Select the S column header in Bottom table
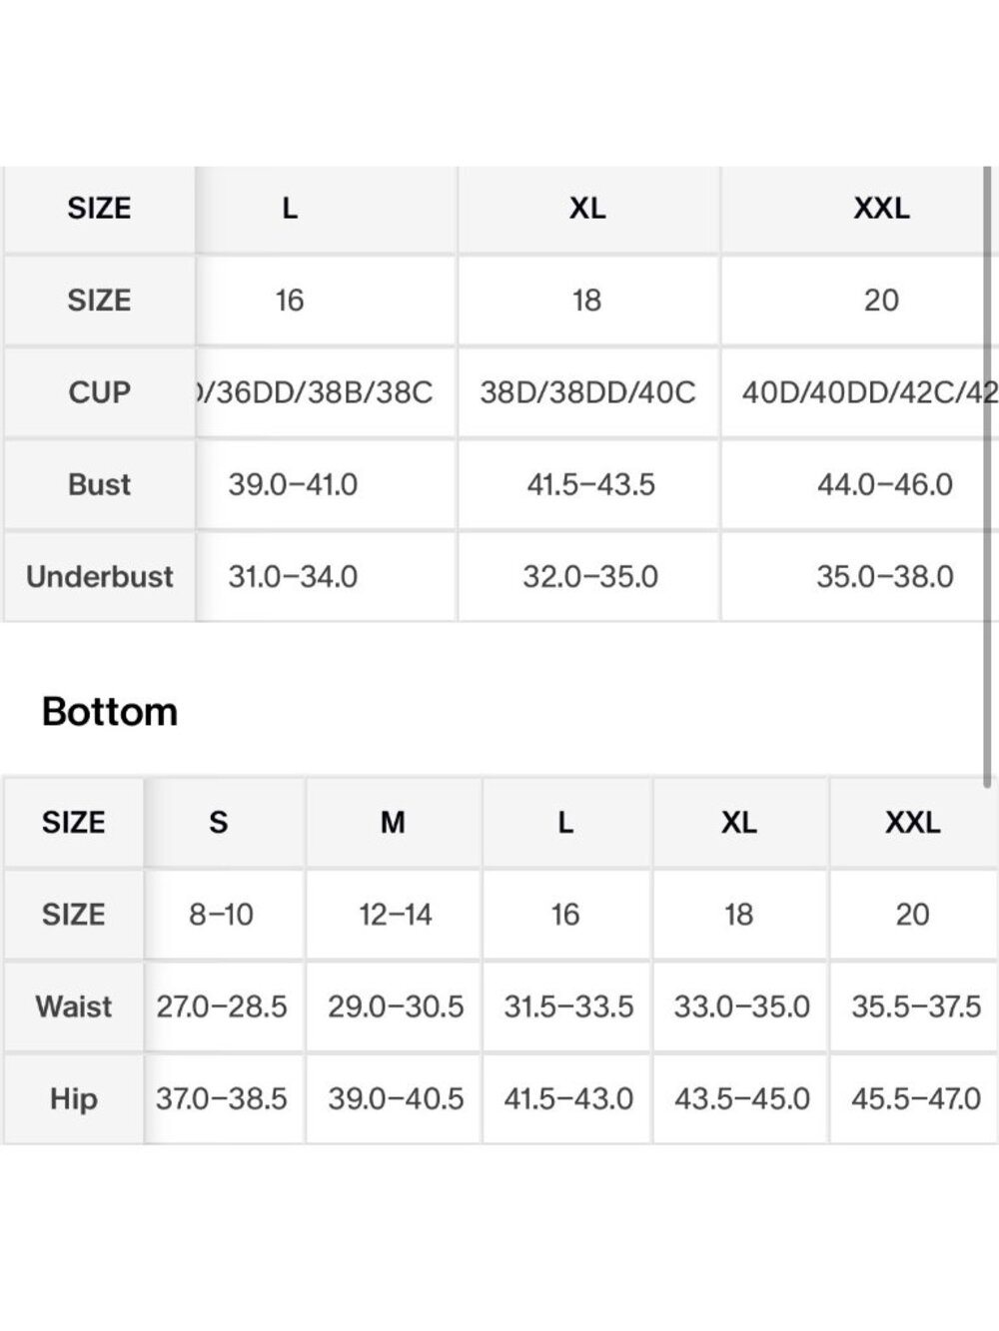This screenshot has width=999, height=1331. coord(219,823)
